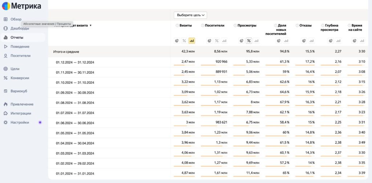Sort by Просмотры column header

pos(247,26)
